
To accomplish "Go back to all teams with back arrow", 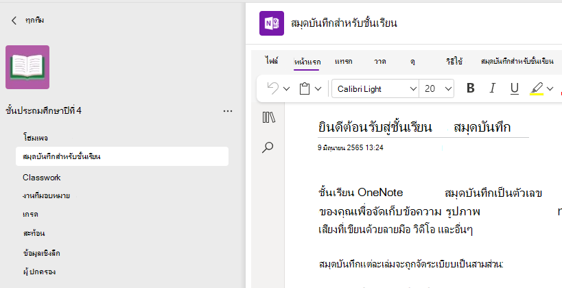I will coord(14,21).
